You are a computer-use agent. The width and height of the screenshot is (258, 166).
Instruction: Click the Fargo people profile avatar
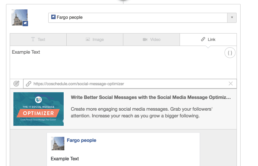[x=19, y=17]
